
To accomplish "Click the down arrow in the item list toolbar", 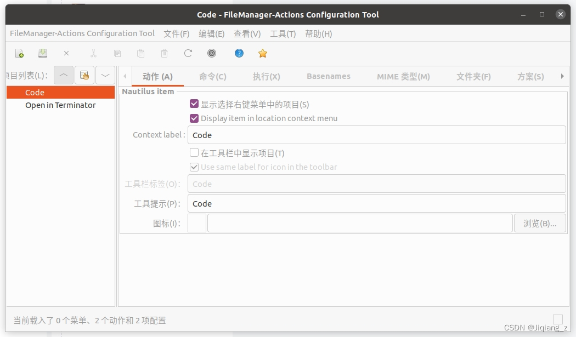I will point(105,75).
